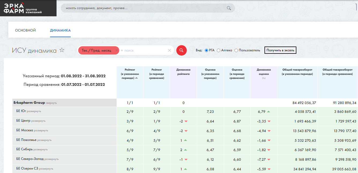358x173 pixels.
Task: Select the РГА view radio button
Action: (x=206, y=50)
